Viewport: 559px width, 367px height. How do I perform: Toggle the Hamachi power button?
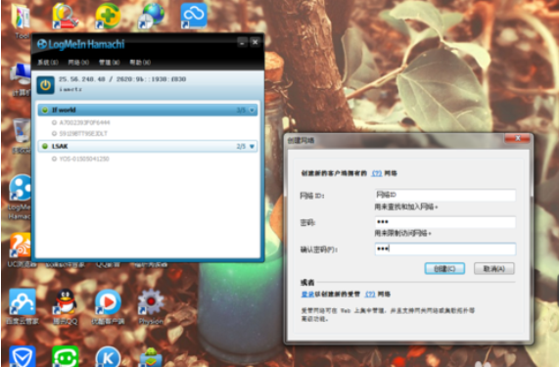(45, 85)
